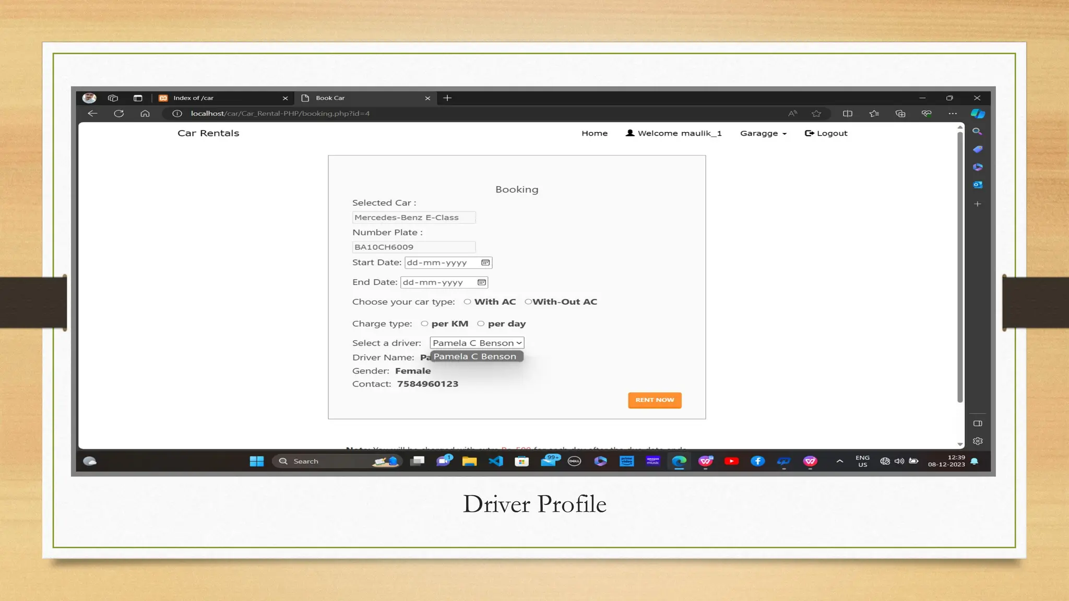Screen dimensions: 1069x601
Task: Open YouTube icon in taskbar
Action: (x=732, y=461)
